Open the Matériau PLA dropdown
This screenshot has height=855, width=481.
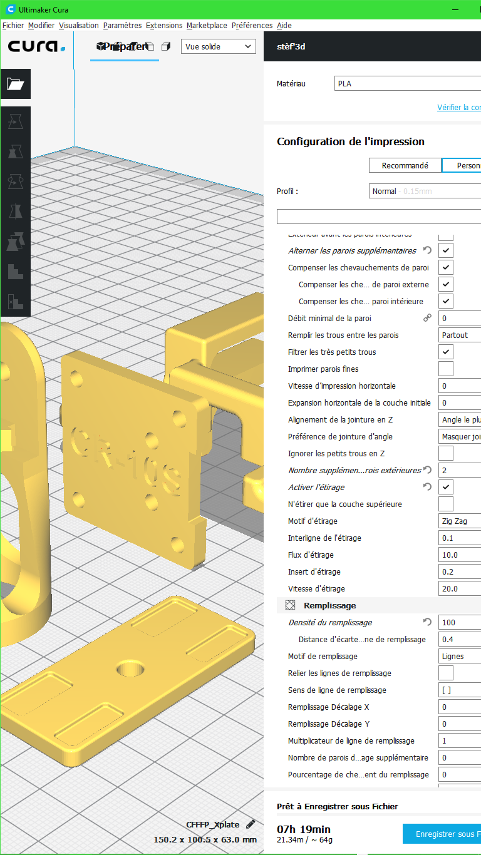click(x=408, y=83)
